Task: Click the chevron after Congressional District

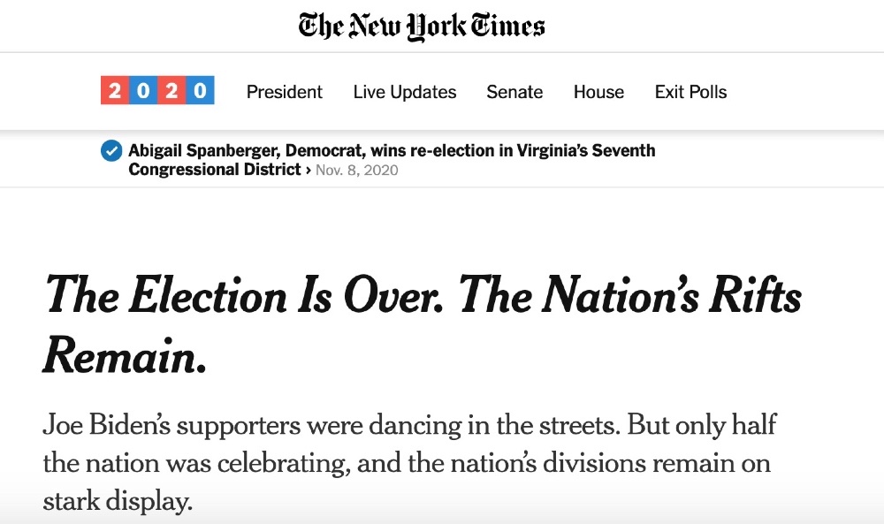Action: click(x=309, y=171)
